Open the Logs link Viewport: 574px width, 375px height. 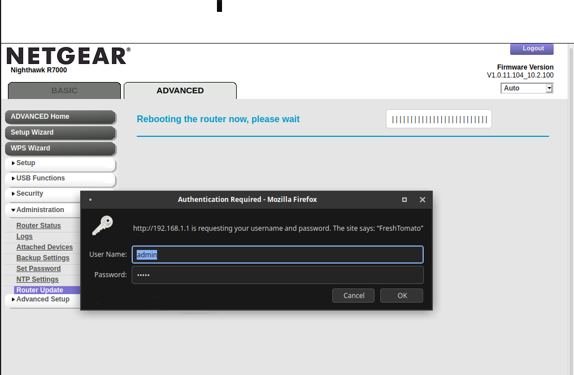[24, 236]
